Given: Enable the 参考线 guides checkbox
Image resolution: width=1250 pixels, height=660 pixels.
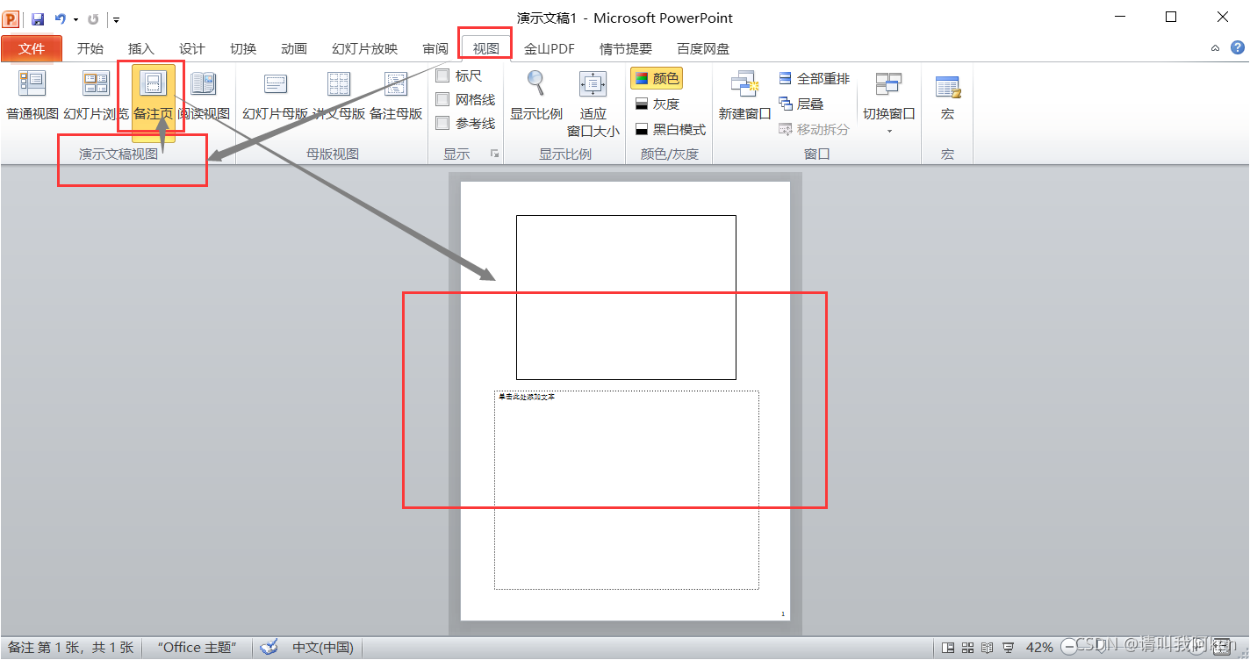Looking at the screenshot, I should 442,124.
